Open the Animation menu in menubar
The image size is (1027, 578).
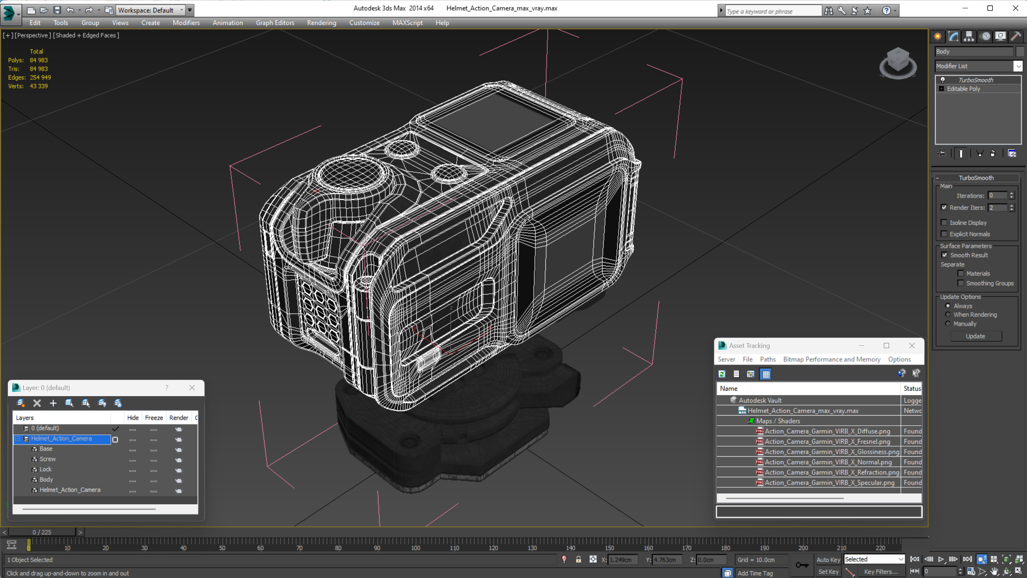coord(226,23)
